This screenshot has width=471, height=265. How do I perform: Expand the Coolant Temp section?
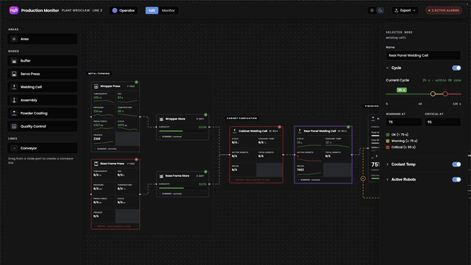pyautogui.click(x=387, y=164)
